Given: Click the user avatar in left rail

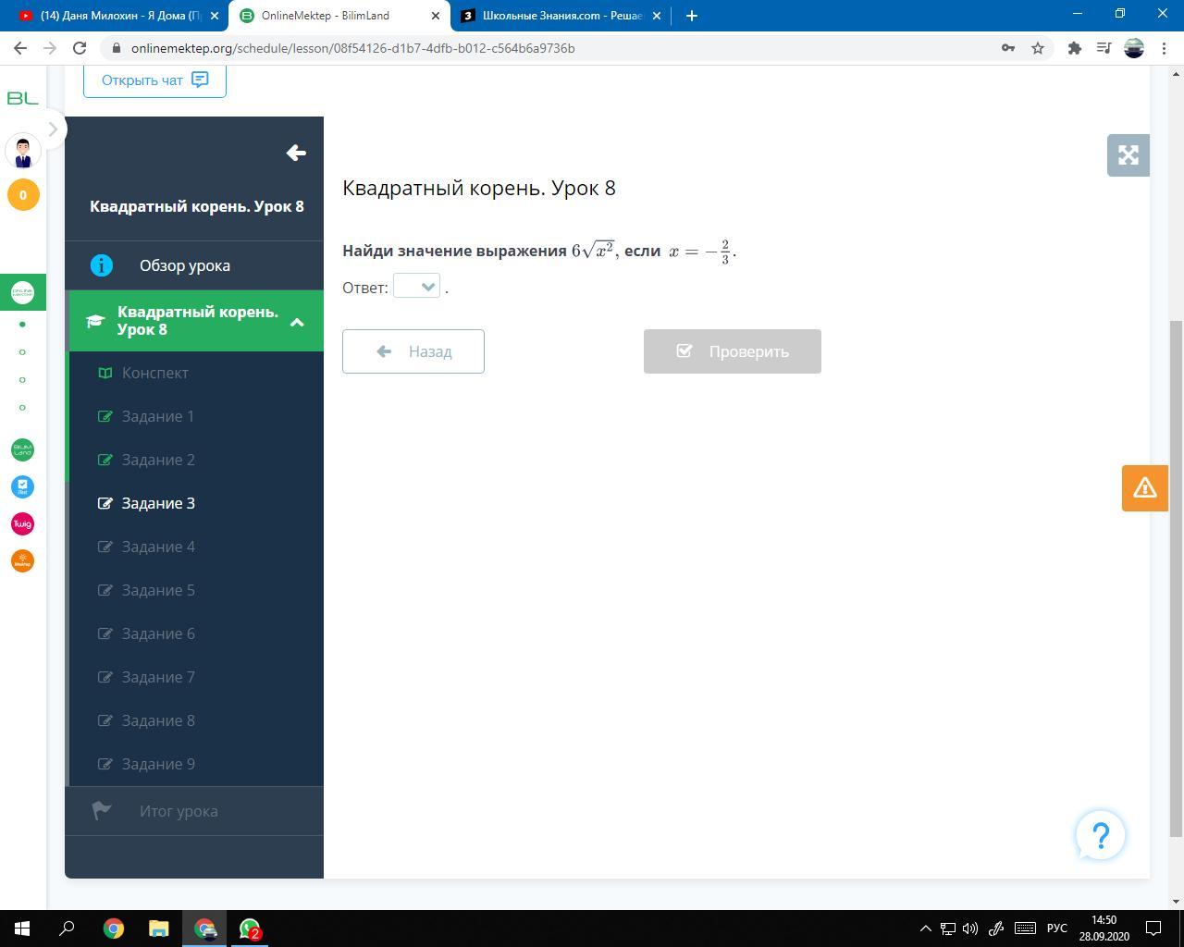Looking at the screenshot, I should (x=23, y=151).
